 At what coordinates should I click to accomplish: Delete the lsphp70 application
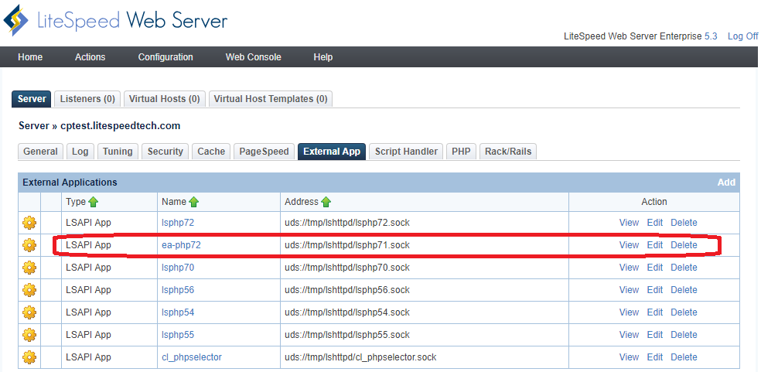(x=684, y=268)
